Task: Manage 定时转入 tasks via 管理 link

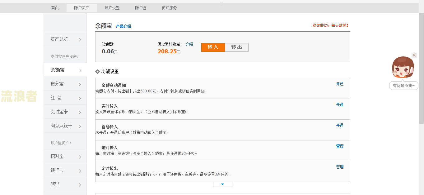Action: tap(340, 146)
